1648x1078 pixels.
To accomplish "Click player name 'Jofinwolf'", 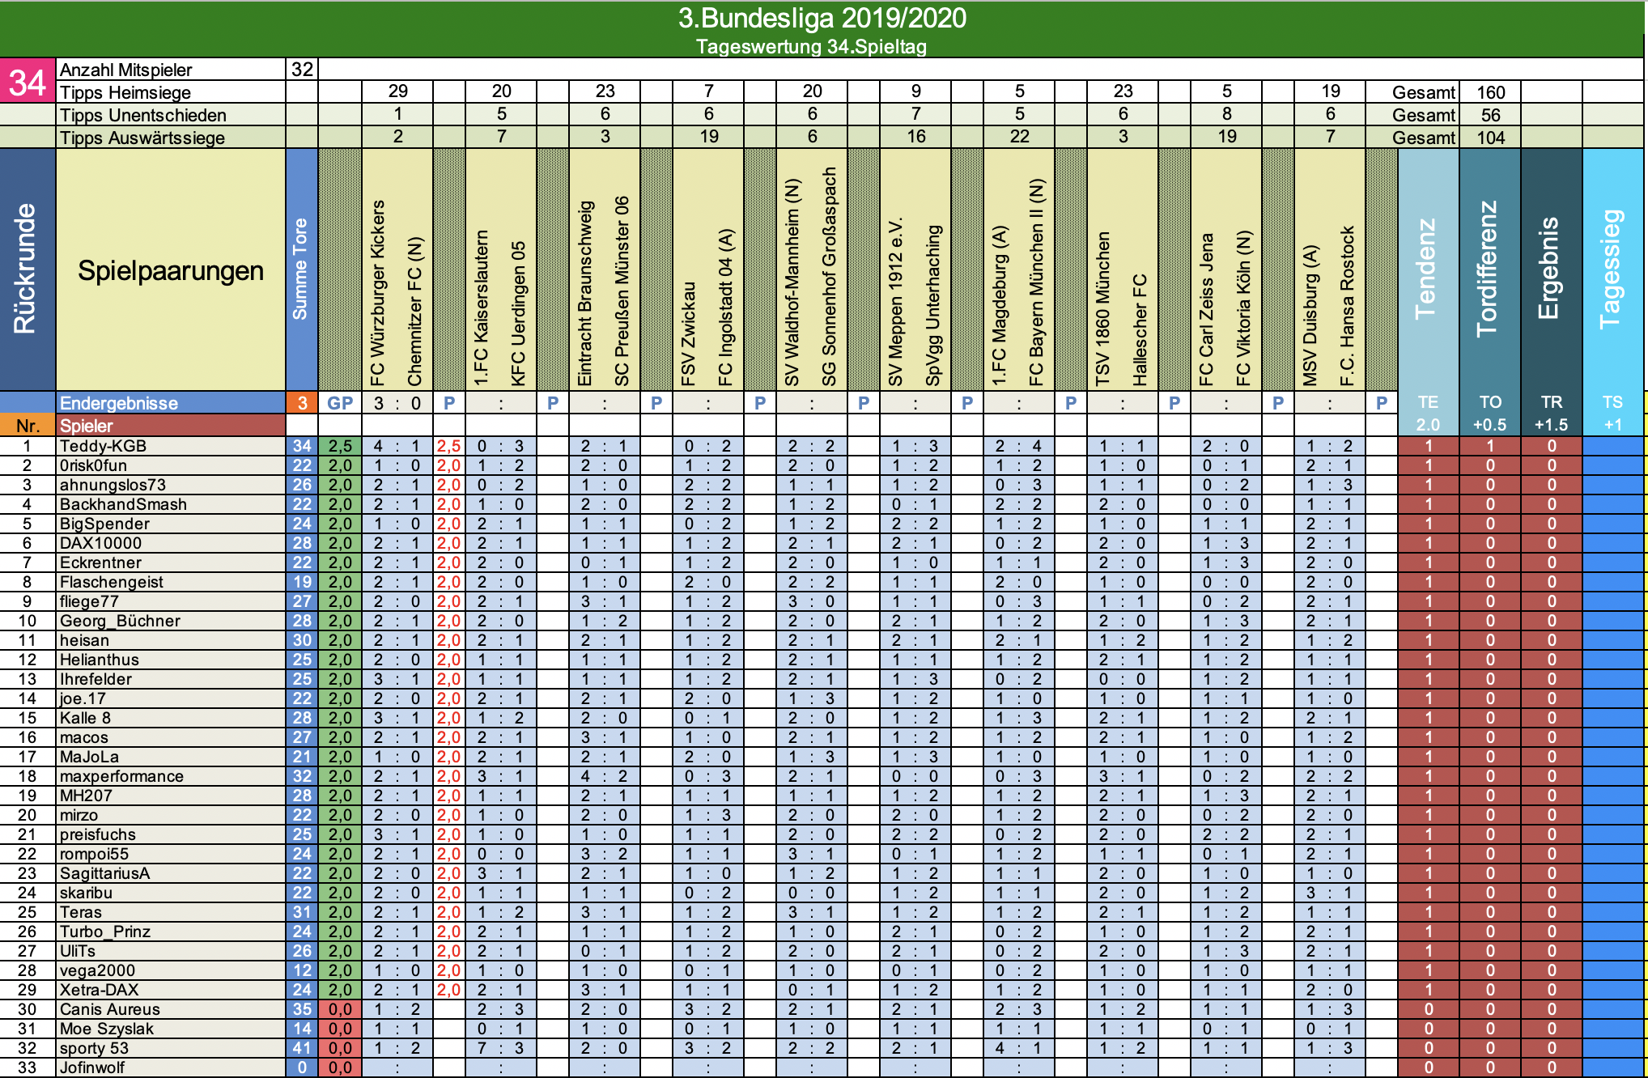I will click(92, 1067).
